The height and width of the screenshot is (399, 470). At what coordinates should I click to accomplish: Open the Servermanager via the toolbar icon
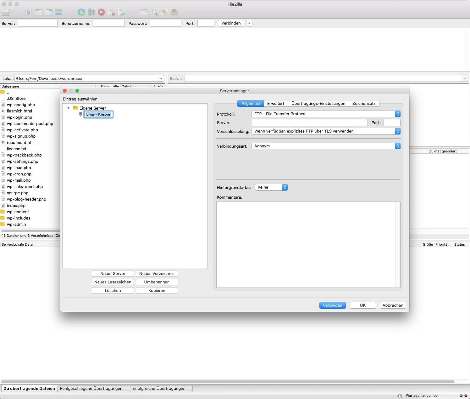point(5,12)
